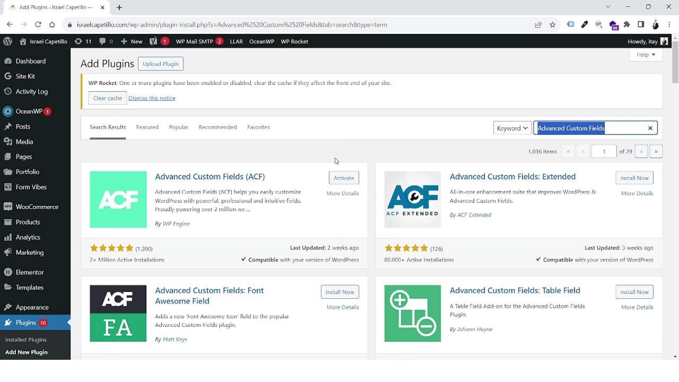The image size is (679, 382).
Task: Open the Howdy, itay account menu
Action: click(x=648, y=41)
